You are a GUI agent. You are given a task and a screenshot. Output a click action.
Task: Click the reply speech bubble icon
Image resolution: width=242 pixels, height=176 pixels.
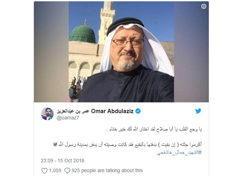(x=67, y=171)
